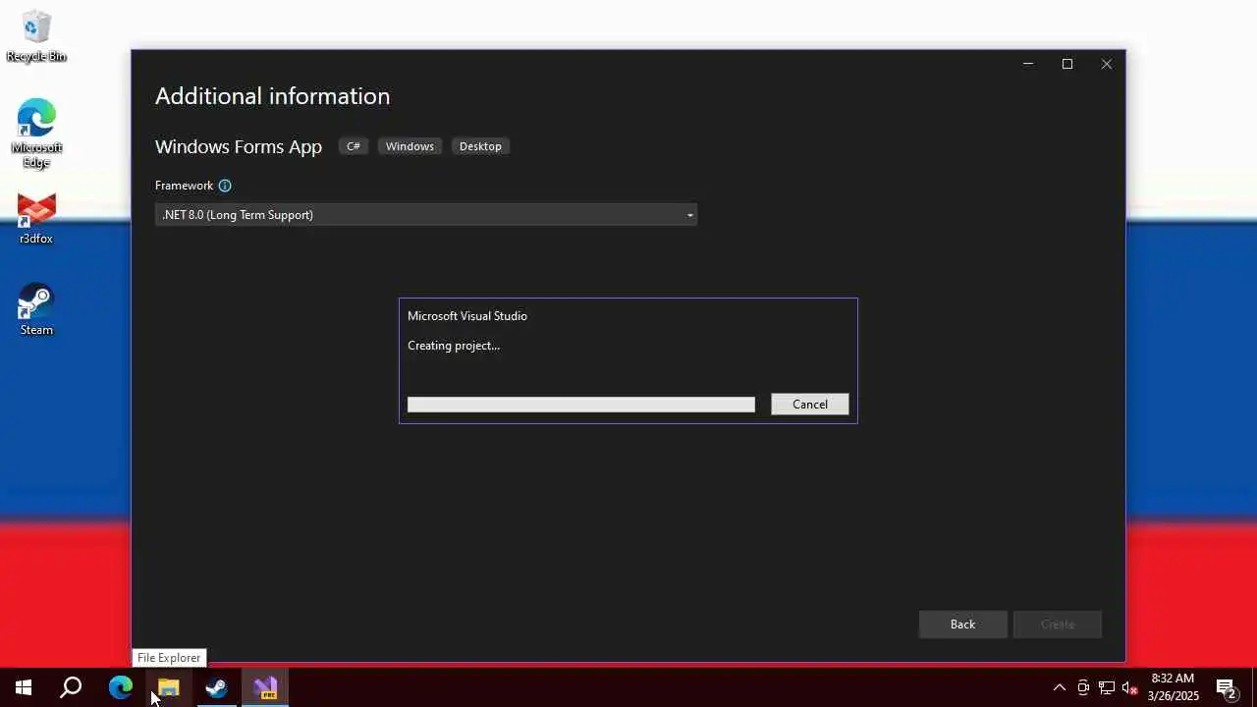Viewport: 1257px width, 707px height.
Task: Open the taskbar clock and date
Action: [1173, 687]
